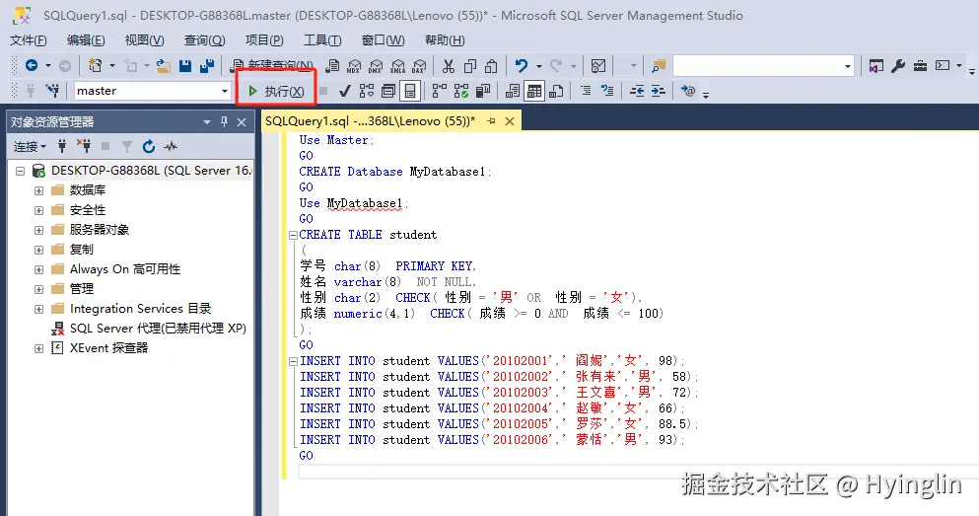Toggle Include Live Query Statistics

click(x=461, y=91)
